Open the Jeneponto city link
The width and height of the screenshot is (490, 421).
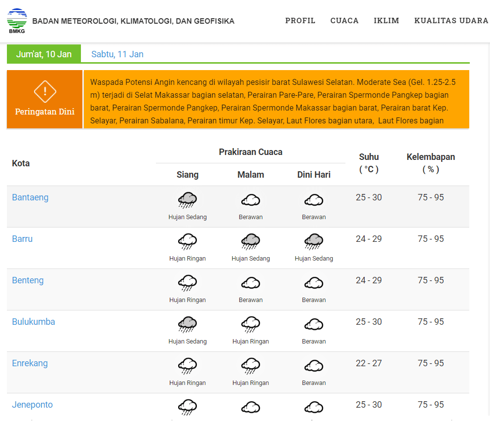[32, 404]
